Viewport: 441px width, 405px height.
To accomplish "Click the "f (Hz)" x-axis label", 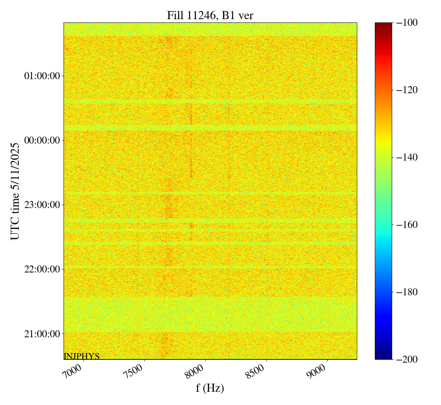I will [210, 388].
